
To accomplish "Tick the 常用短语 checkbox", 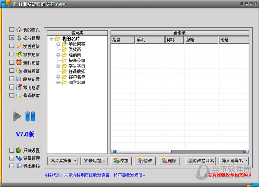I will click(12, 87).
